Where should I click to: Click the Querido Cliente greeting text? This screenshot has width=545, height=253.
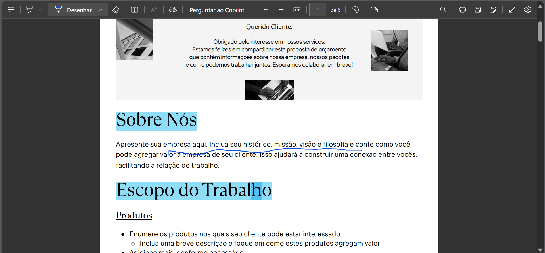(x=269, y=27)
